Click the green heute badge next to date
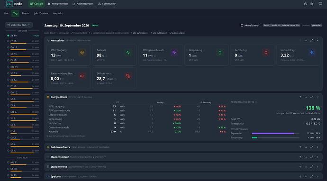327x181 pixels. (x=95, y=25)
